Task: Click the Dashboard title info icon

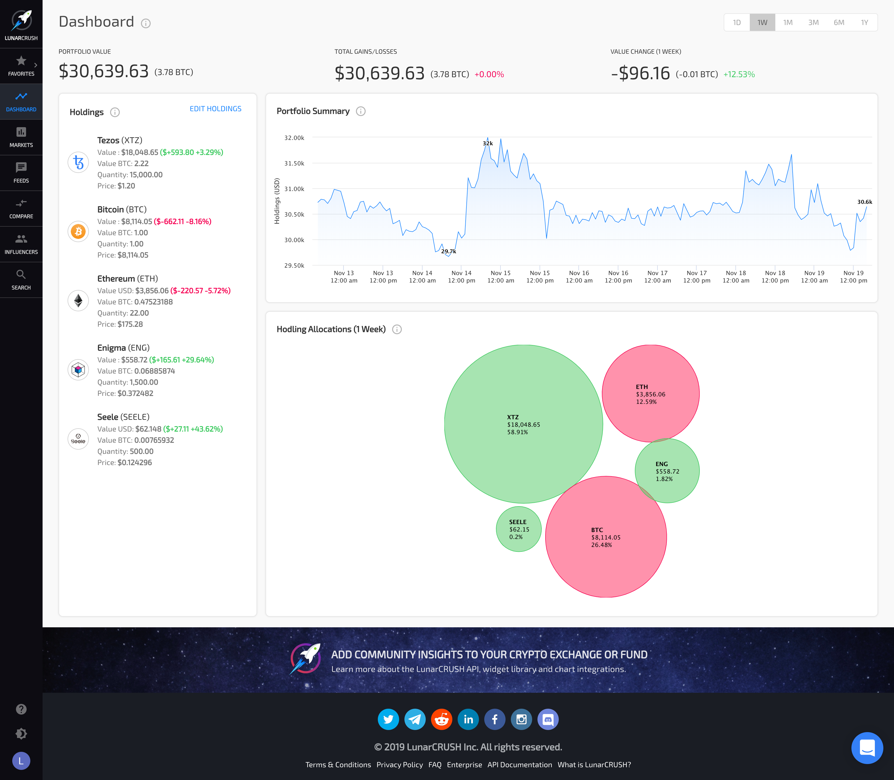Action: click(x=146, y=23)
